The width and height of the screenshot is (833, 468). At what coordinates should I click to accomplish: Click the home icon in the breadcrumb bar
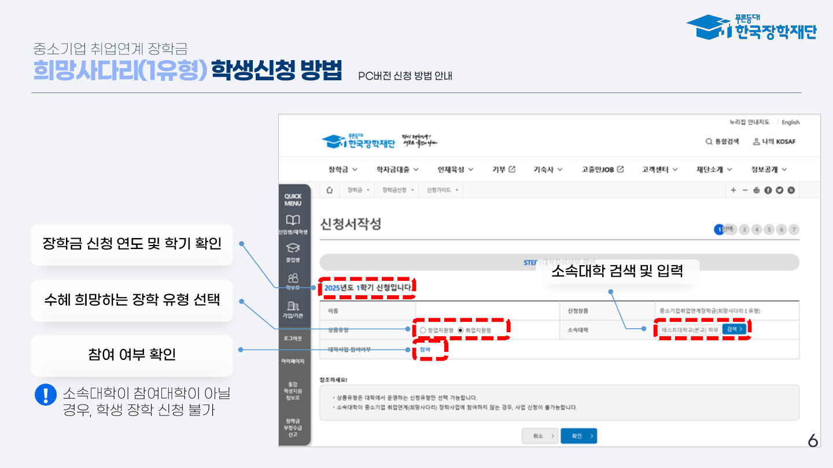[x=329, y=190]
